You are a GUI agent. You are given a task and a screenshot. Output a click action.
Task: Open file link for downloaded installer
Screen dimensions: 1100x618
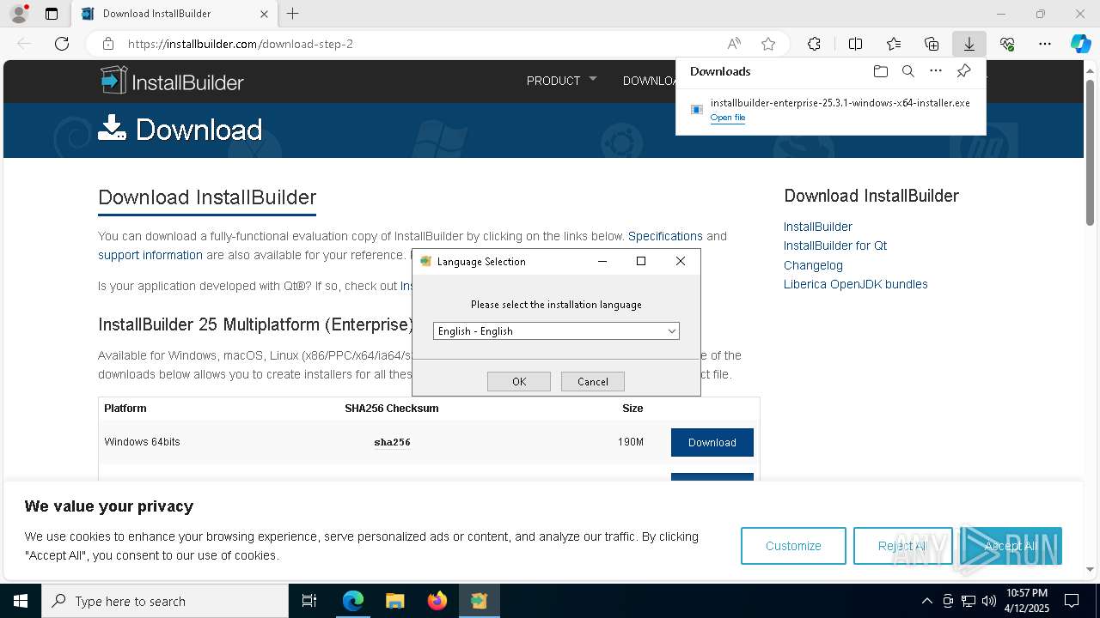(x=728, y=118)
